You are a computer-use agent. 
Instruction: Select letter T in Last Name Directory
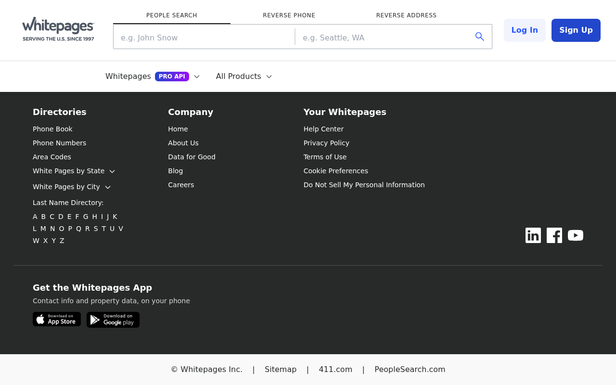[x=104, y=229]
